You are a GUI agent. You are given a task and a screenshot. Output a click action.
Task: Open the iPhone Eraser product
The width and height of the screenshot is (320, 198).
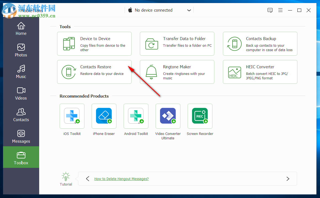[104, 116]
